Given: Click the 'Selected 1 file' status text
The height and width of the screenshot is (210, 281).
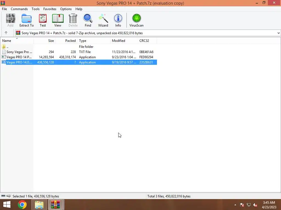Looking at the screenshot, I should 36,196.
